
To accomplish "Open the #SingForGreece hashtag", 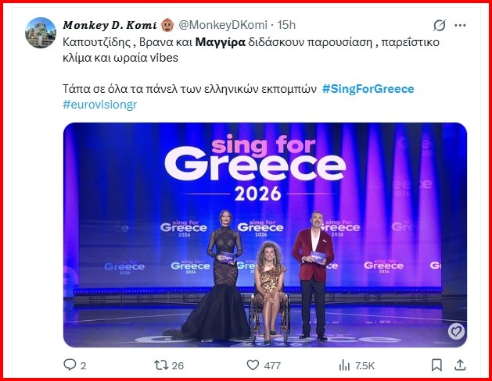I will pyautogui.click(x=368, y=89).
